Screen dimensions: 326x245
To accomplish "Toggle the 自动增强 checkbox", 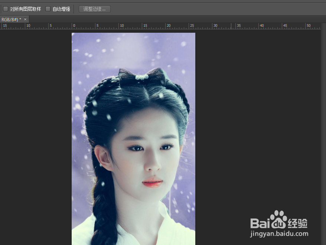I will [x=48, y=9].
